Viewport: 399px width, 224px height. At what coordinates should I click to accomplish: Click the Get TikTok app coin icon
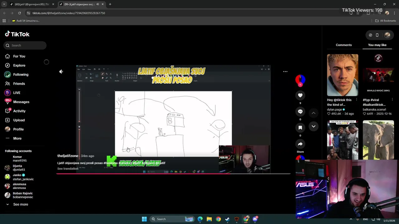pyautogui.click(x=370, y=35)
